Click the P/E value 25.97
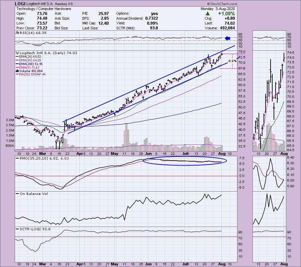 pos(104,14)
